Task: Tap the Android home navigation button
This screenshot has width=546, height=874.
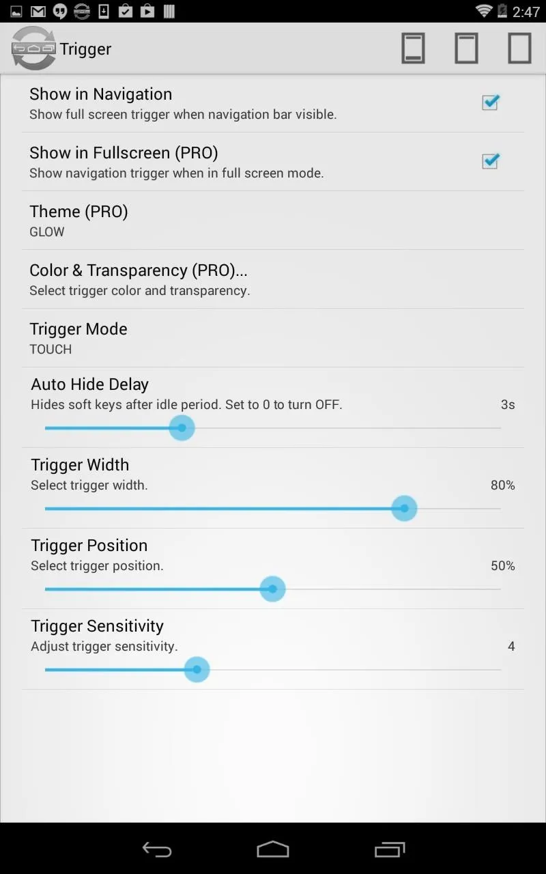Action: pos(273,849)
